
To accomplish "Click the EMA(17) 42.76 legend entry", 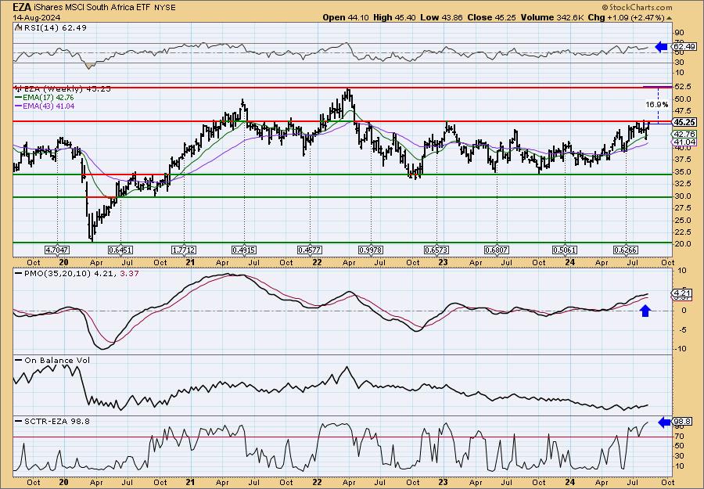I will click(x=45, y=98).
